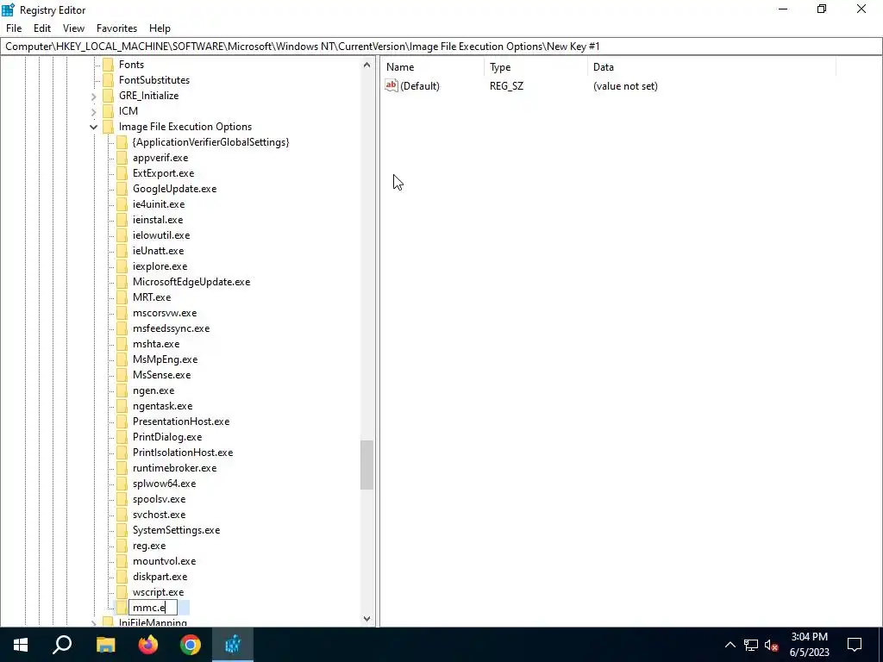Click the Data column header
The image size is (883, 662).
pyautogui.click(x=711, y=67)
